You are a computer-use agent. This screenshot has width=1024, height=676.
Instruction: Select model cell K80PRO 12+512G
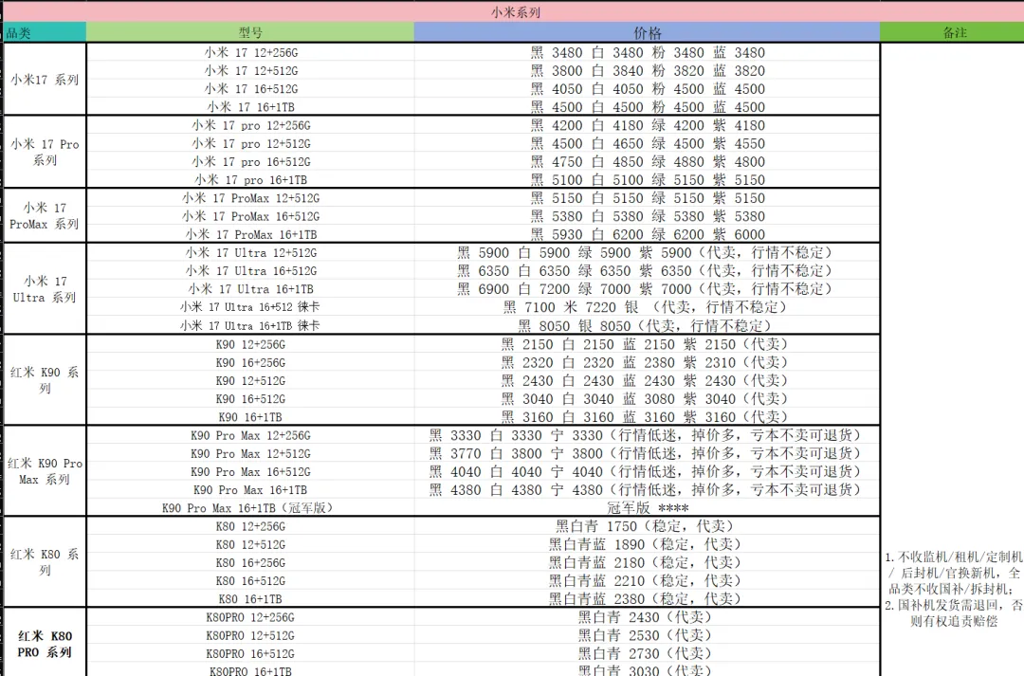tap(250, 635)
